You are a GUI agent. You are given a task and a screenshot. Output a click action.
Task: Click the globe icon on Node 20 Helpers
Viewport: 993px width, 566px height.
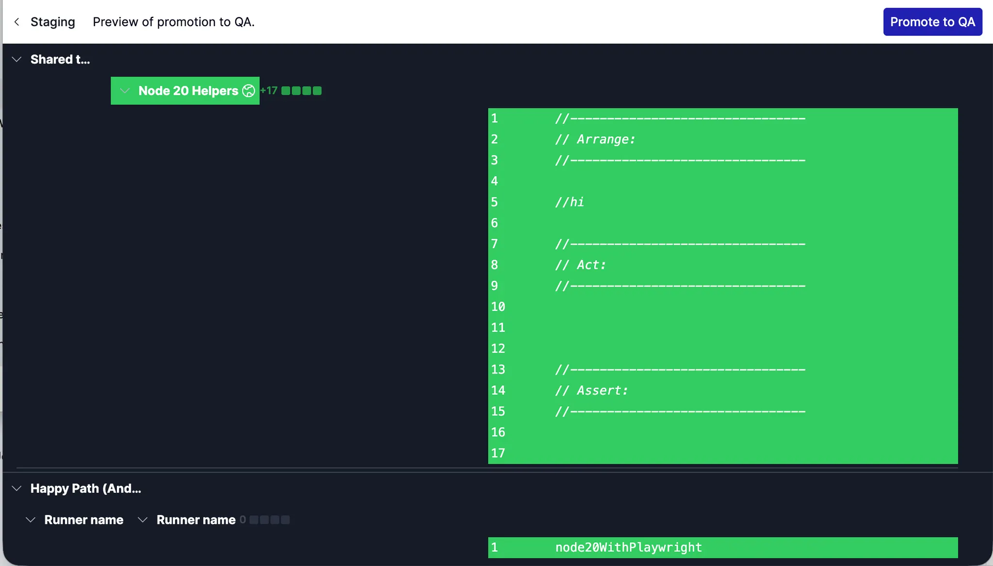click(x=248, y=91)
